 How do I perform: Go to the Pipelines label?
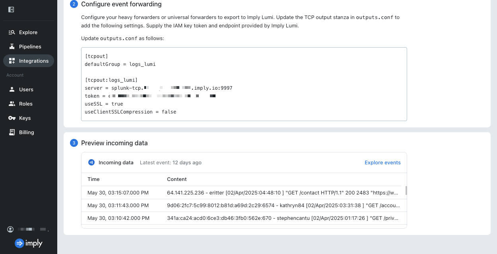[x=30, y=46]
